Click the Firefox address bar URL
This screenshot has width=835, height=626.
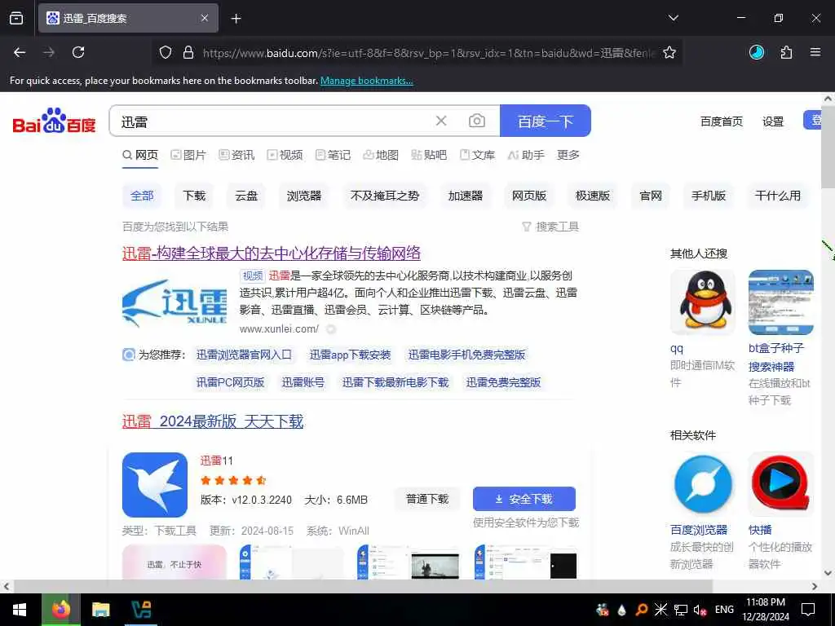[x=429, y=53]
